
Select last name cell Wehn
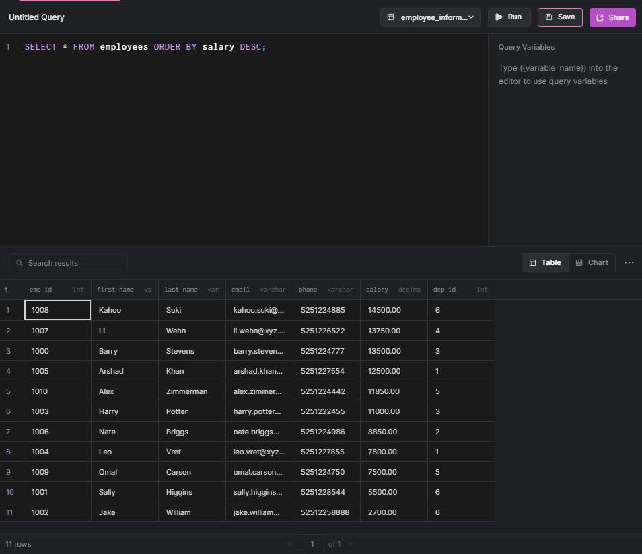click(192, 330)
